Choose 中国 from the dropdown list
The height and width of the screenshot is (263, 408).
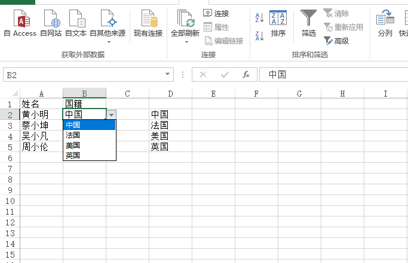click(89, 125)
